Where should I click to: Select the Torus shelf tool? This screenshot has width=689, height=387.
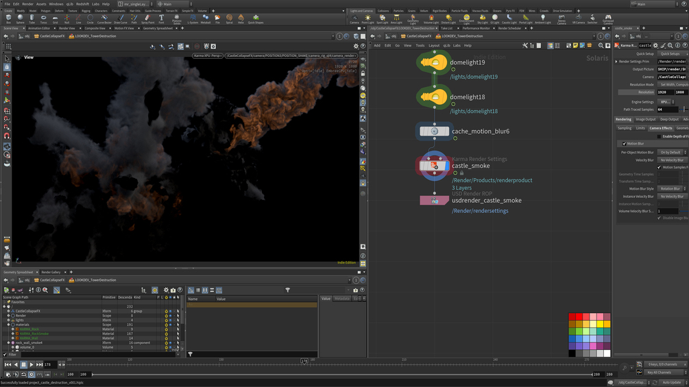[x=43, y=18]
